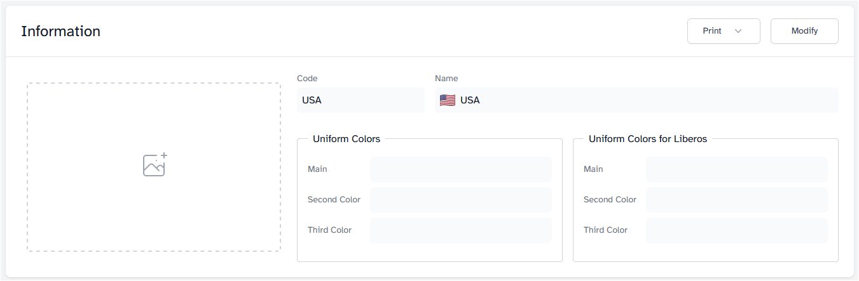Click the Uniform Colors group title
The width and height of the screenshot is (859, 281).
point(347,139)
